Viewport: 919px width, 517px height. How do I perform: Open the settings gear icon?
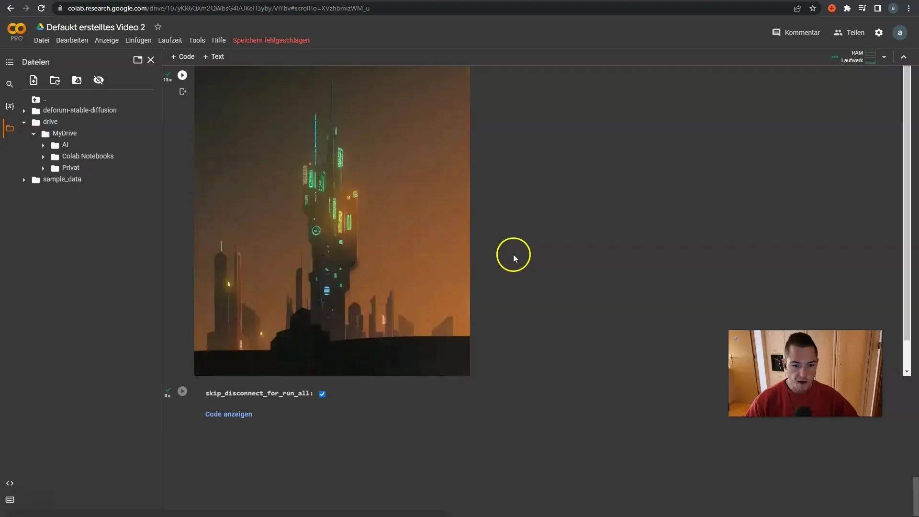[879, 33]
